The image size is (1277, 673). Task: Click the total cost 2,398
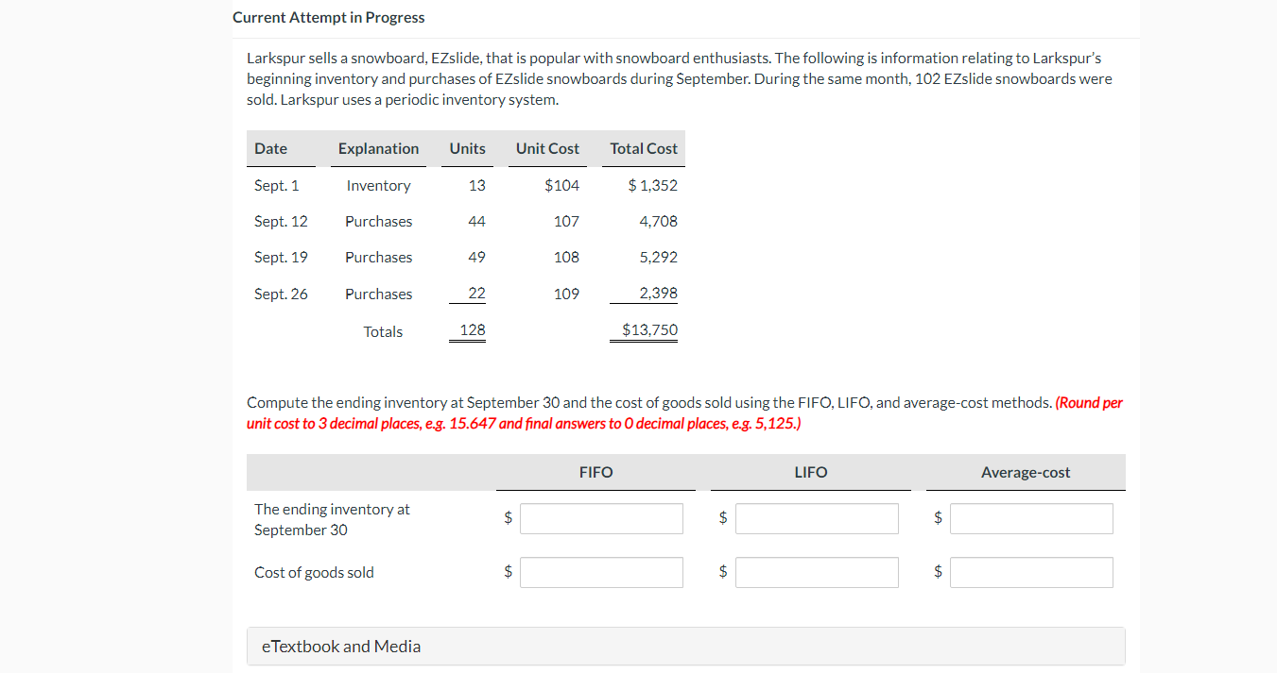coord(659,294)
